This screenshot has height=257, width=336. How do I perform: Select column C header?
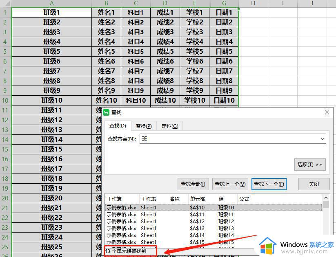(136, 3)
